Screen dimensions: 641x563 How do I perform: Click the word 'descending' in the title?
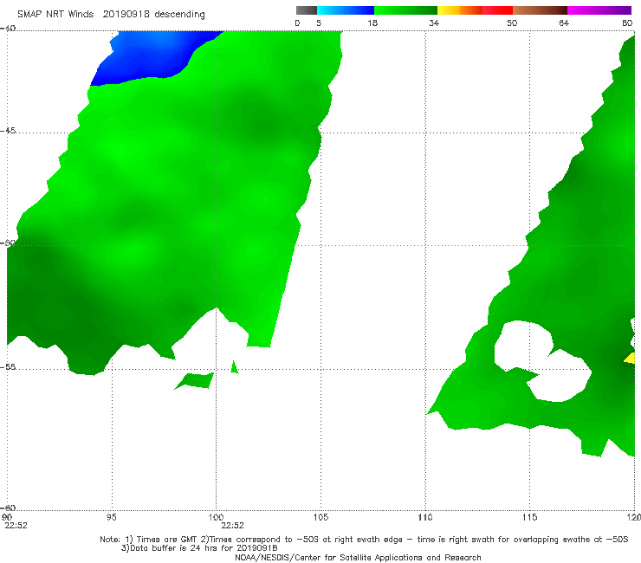[x=179, y=15]
